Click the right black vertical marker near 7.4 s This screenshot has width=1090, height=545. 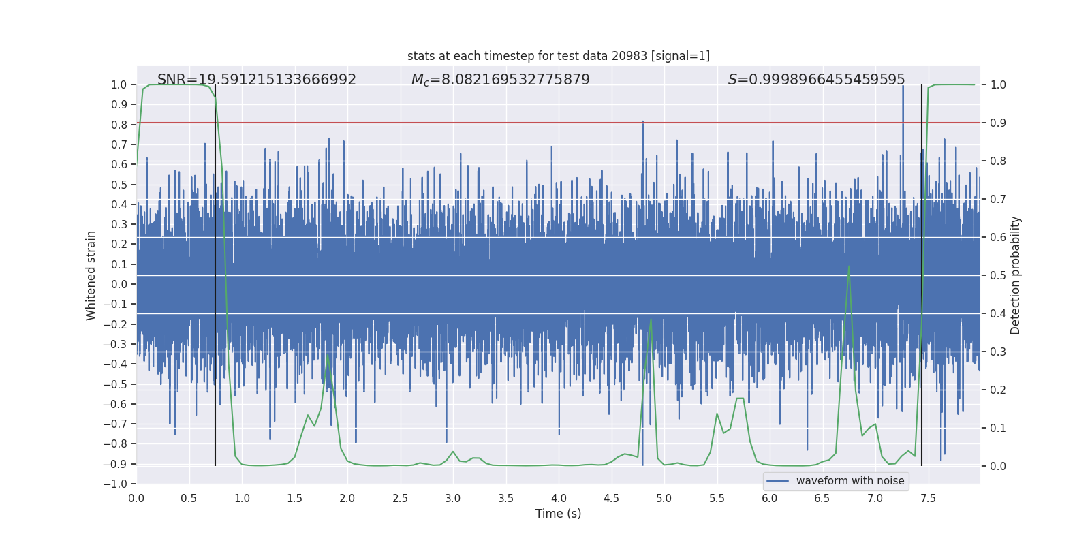pyautogui.click(x=922, y=275)
